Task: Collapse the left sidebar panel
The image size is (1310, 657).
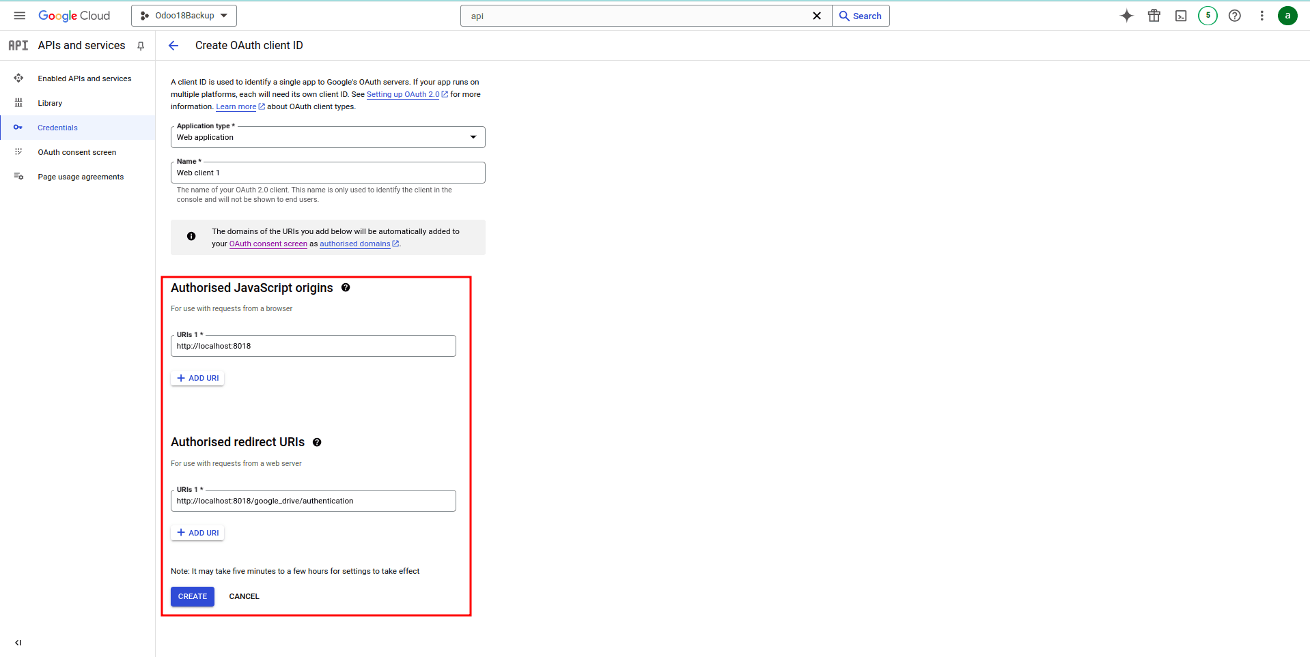Action: 18,642
